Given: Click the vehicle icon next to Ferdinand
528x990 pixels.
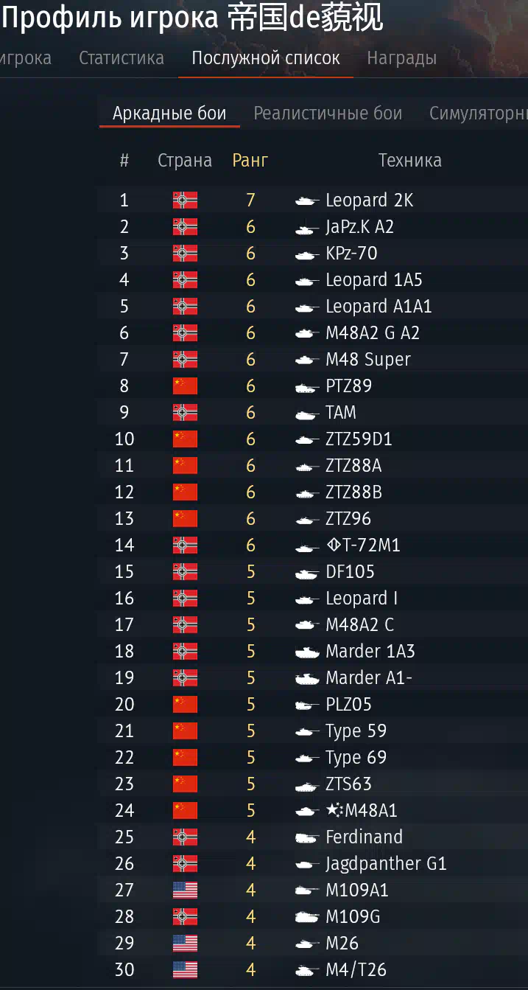Looking at the screenshot, I should pos(306,837).
